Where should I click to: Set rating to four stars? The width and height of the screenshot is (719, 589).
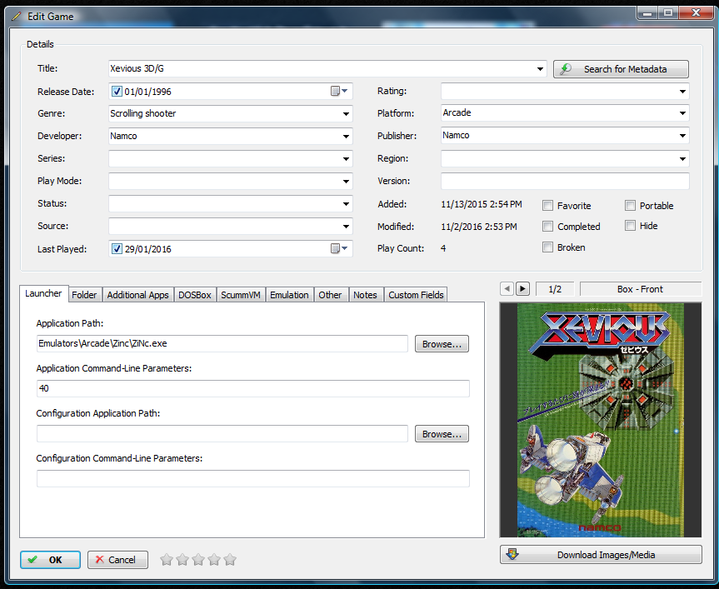[214, 559]
